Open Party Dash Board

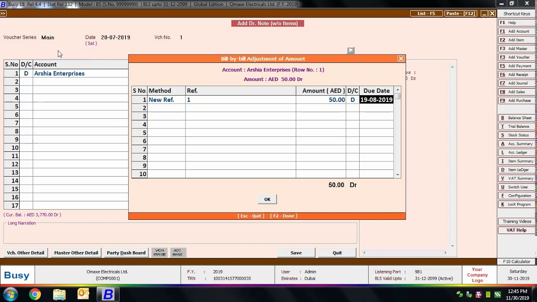[x=126, y=253]
